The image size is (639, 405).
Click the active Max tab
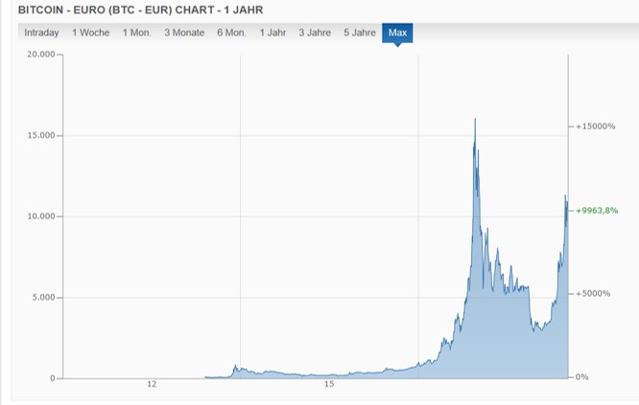pos(397,33)
